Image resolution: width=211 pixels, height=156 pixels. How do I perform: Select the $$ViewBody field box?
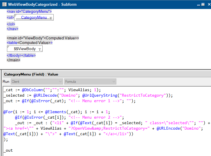(x=25, y=49)
